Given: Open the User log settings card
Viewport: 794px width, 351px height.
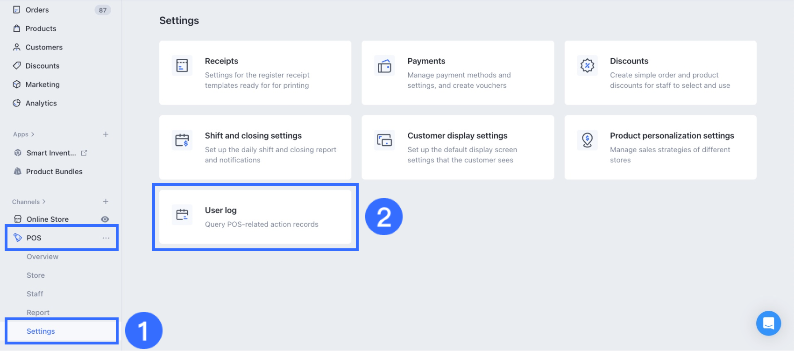Looking at the screenshot, I should 255,217.
